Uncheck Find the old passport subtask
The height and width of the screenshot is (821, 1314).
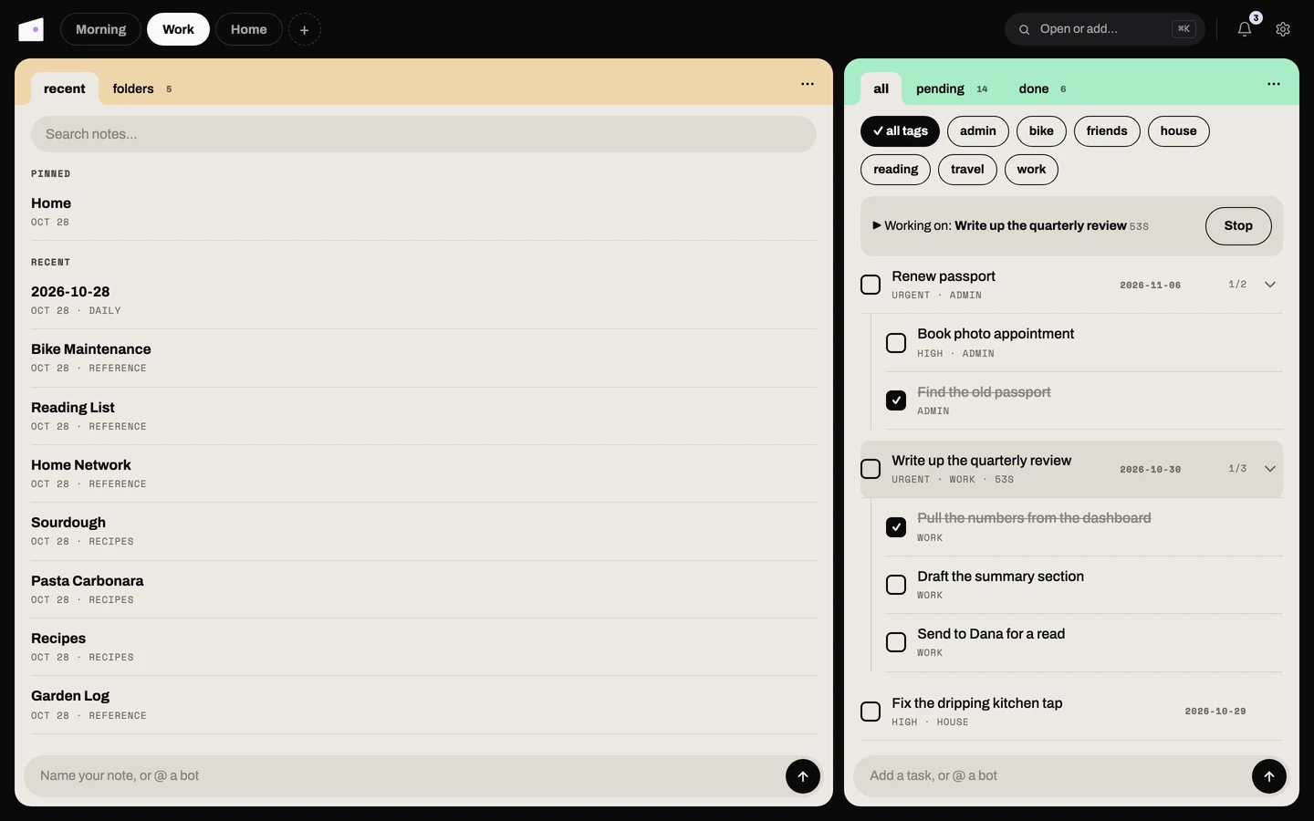click(x=896, y=400)
